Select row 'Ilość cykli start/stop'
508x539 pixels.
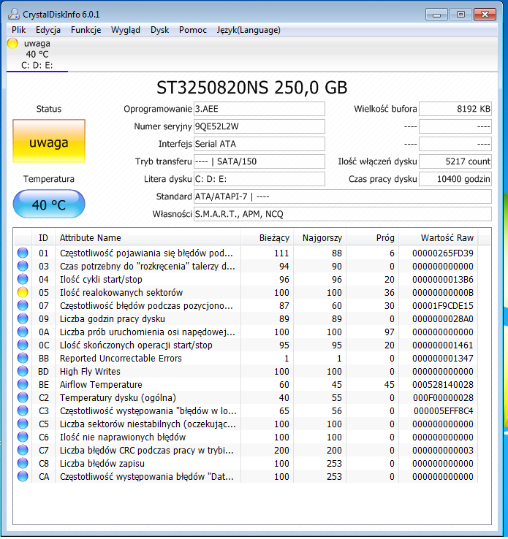click(x=246, y=279)
